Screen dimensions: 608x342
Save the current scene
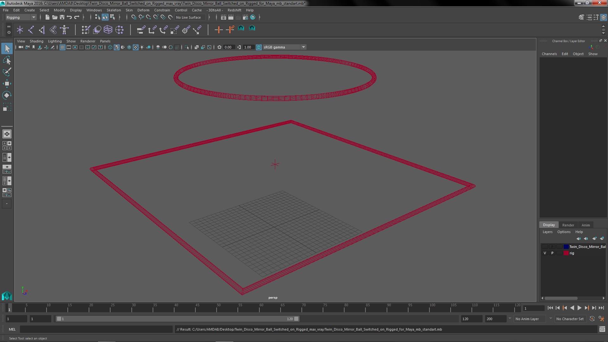[62, 17]
